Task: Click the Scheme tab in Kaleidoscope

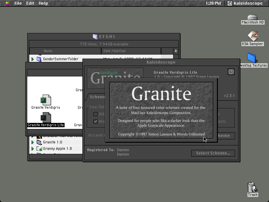Action: [96, 97]
